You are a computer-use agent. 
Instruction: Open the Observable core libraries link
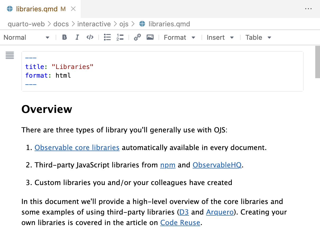point(77,147)
